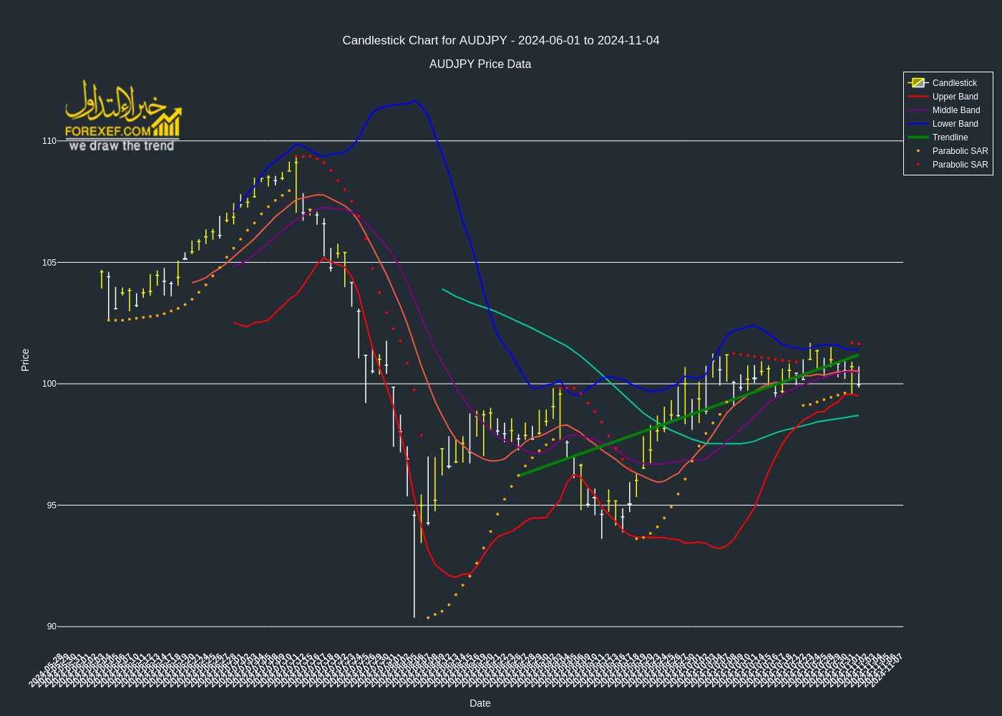Click the 100 y-axis tick label
The image size is (1002, 716).
[x=49, y=384]
